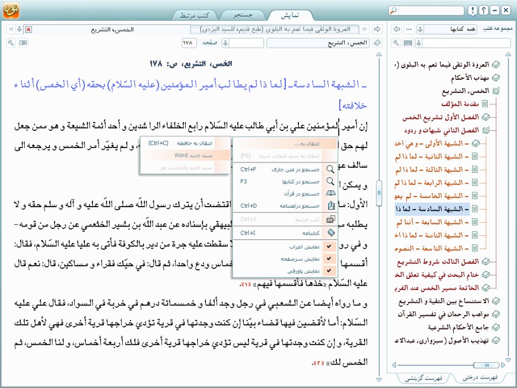Click the scroll-down arrow of the text pane
517x388 pixels.
pos(379,380)
